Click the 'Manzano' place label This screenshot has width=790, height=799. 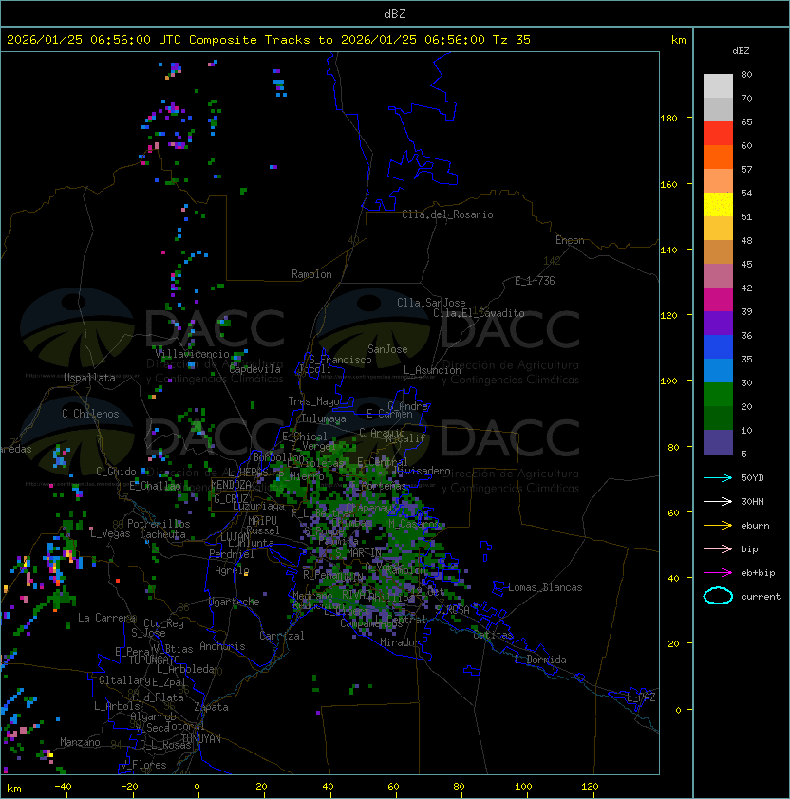80,742
